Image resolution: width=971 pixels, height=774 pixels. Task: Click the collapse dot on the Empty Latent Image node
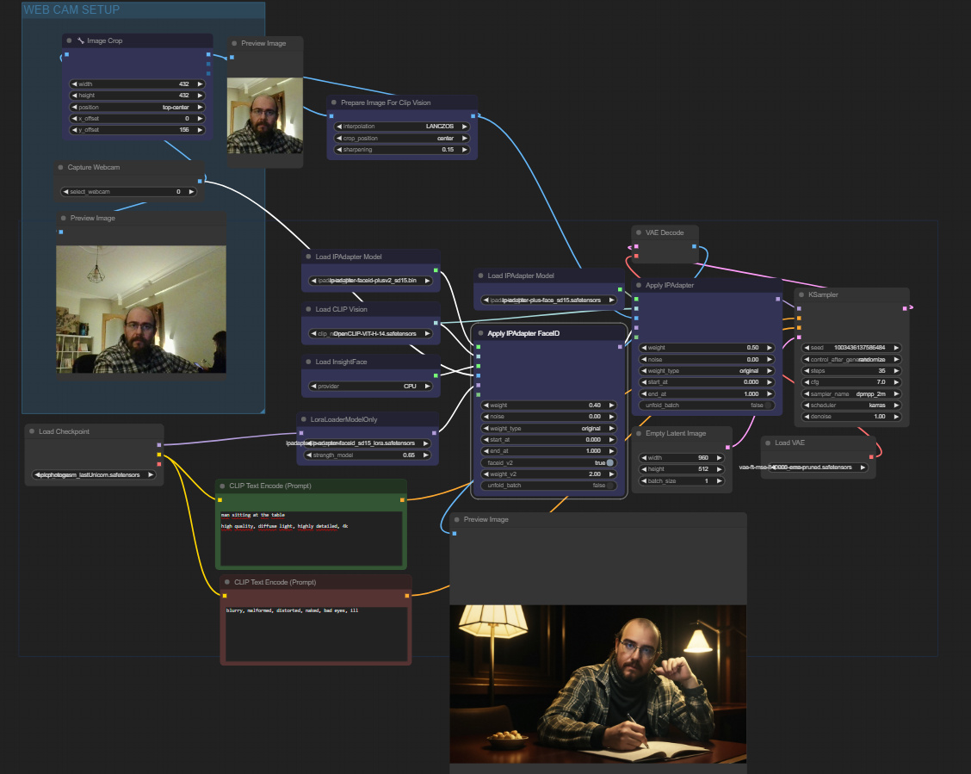tap(637, 433)
